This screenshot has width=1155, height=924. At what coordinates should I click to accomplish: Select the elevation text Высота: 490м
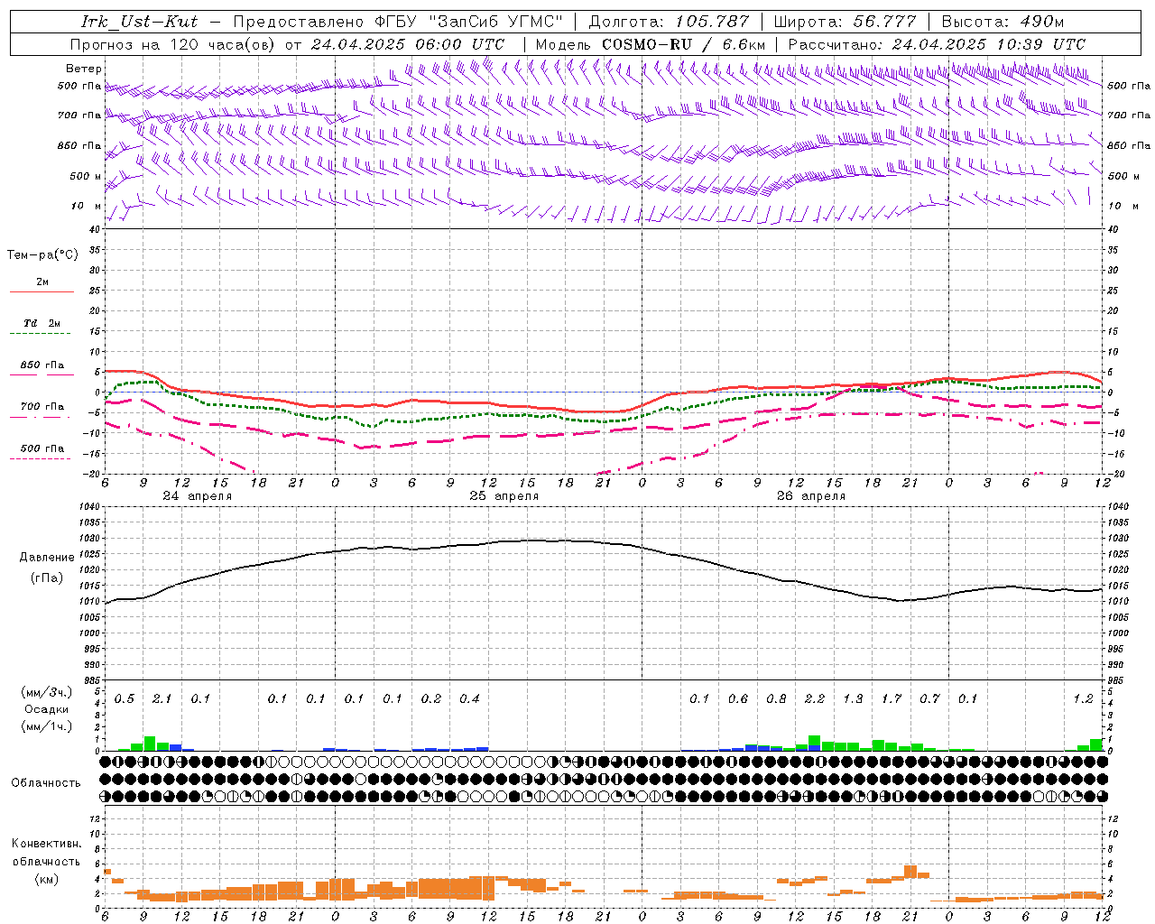(x=1003, y=22)
